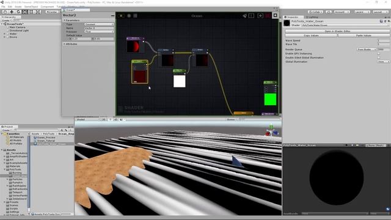Viewport: 391px width, 220px height.
Task: Select Directional Light in Hierarchy
Action: (x=19, y=31)
